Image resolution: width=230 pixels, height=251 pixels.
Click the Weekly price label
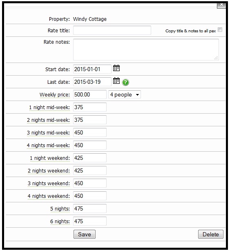(55, 95)
